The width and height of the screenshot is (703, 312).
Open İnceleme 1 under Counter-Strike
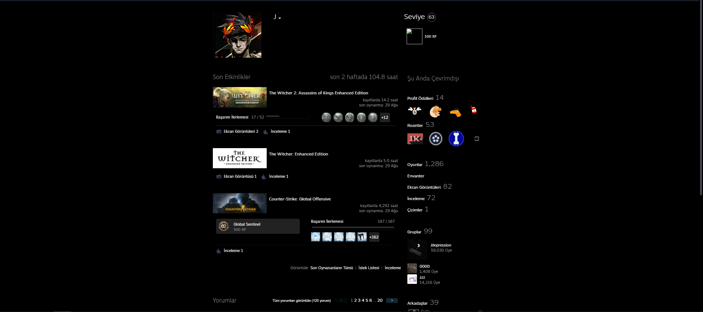[233, 251]
